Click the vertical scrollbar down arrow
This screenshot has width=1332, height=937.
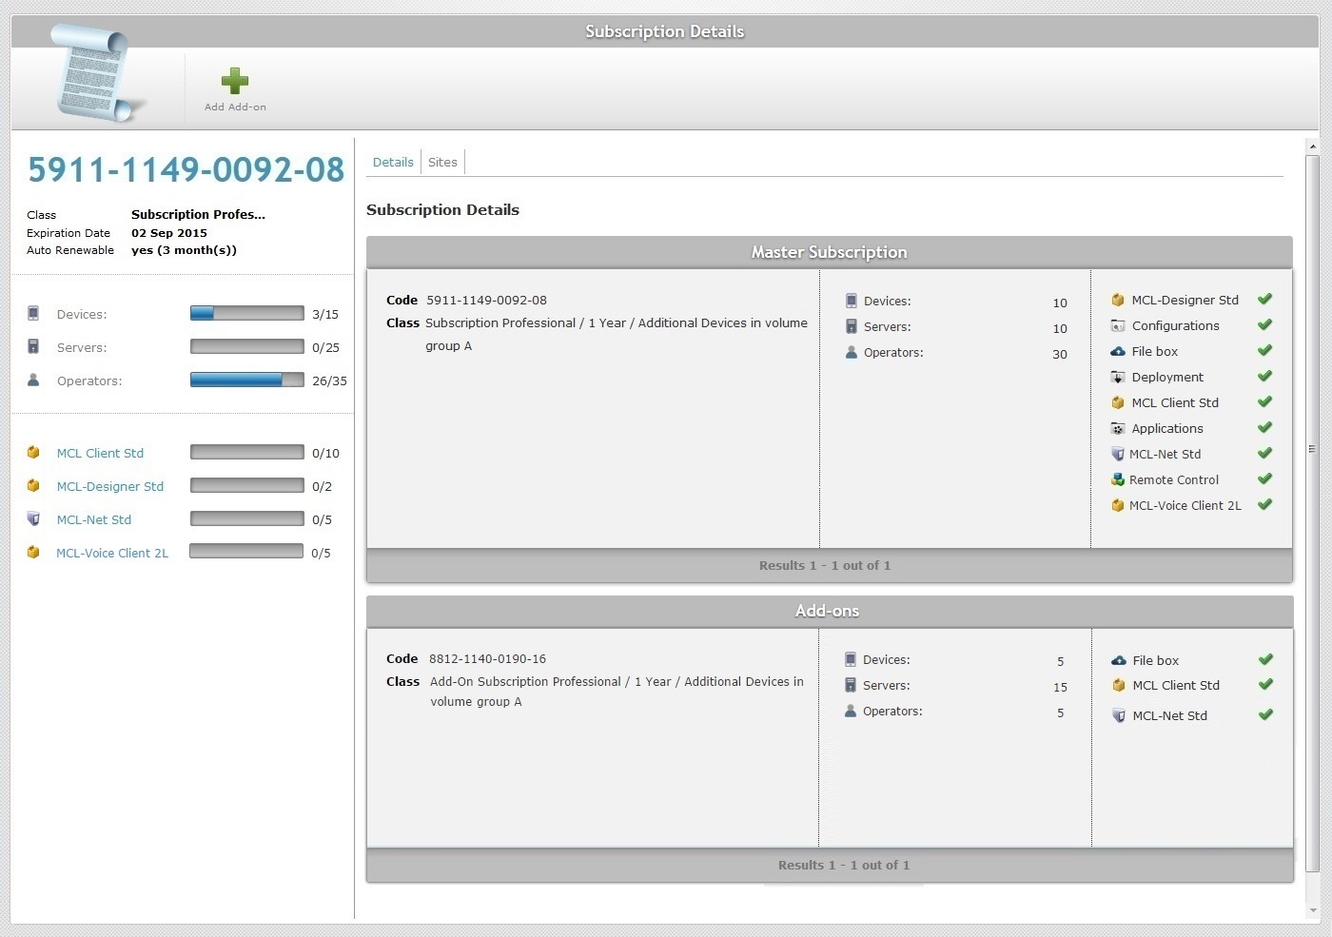pos(1313,910)
